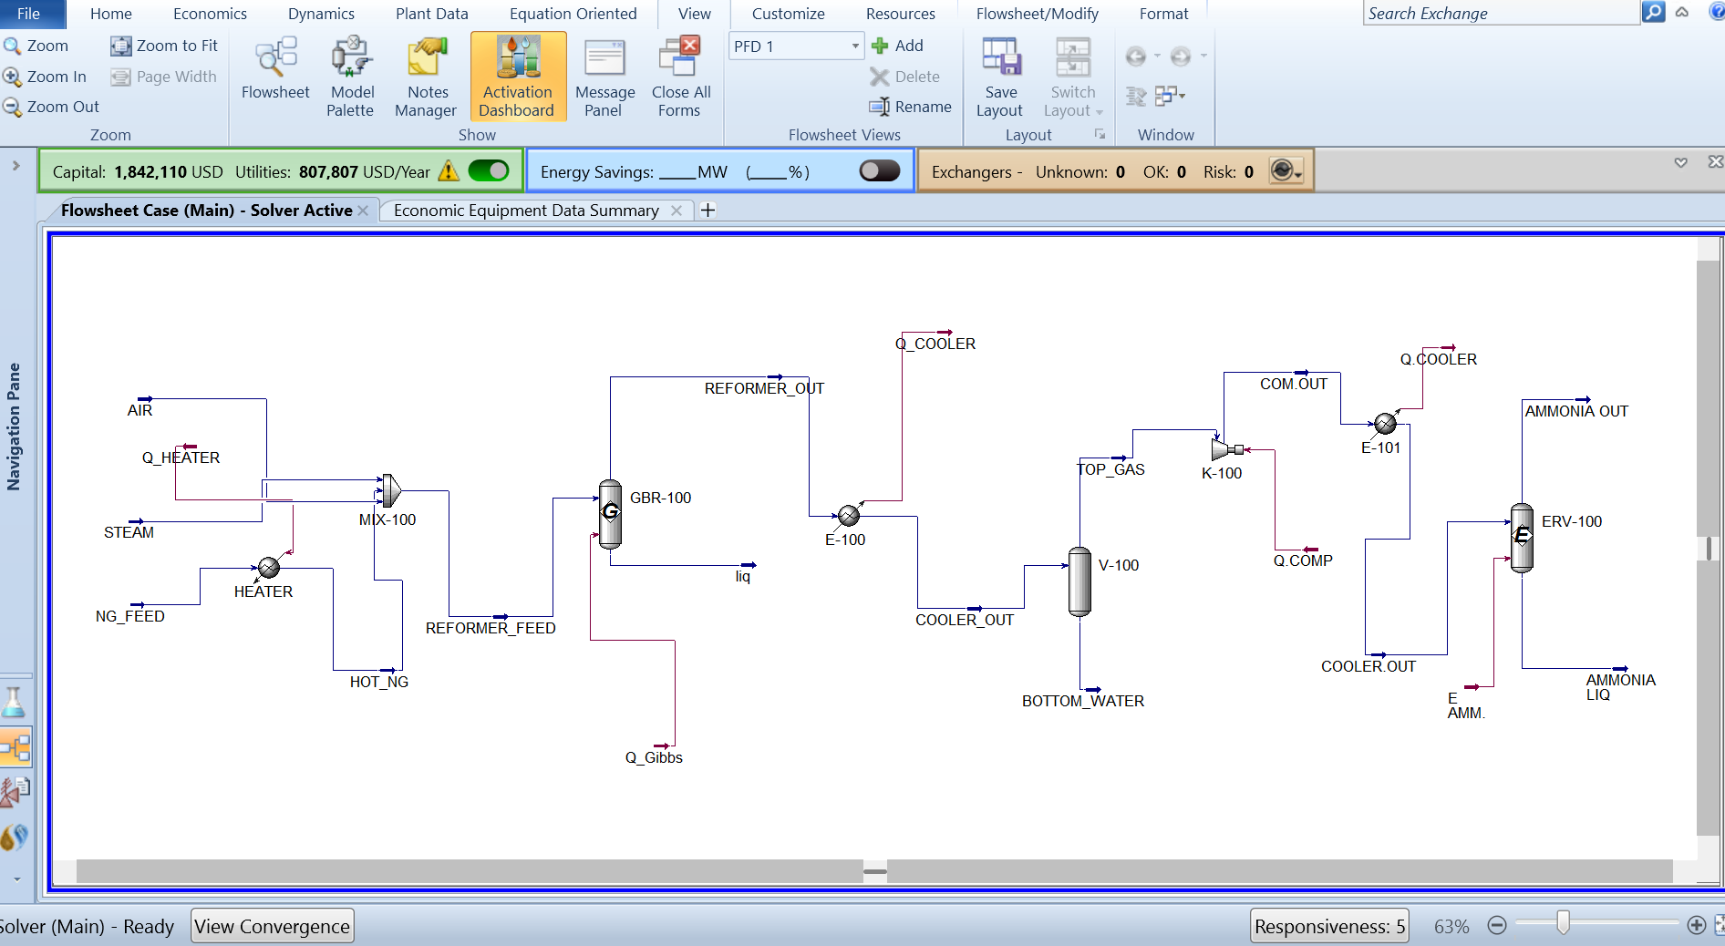Open the Equation Oriented tab
Screen dimensions: 1725x946
click(573, 14)
